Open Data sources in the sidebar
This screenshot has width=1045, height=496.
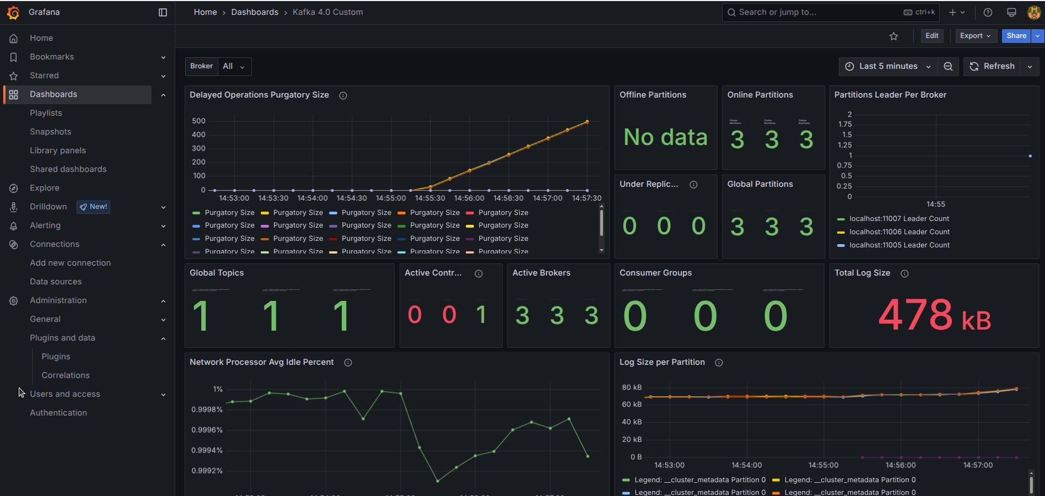click(56, 282)
